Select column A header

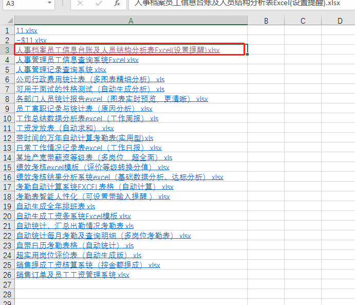[131, 21]
